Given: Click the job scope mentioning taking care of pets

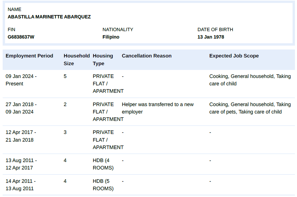Looking at the screenshot, I should tap(250, 108).
